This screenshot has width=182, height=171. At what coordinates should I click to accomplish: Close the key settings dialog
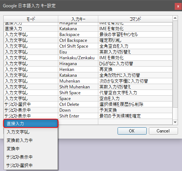point(178,6)
